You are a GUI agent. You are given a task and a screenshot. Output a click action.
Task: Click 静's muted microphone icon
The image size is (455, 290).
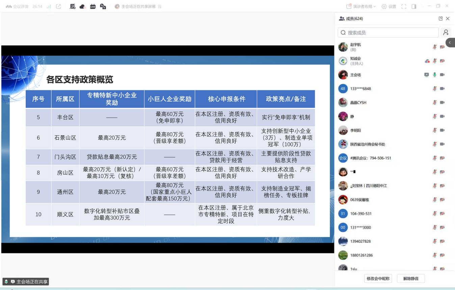tap(435, 116)
